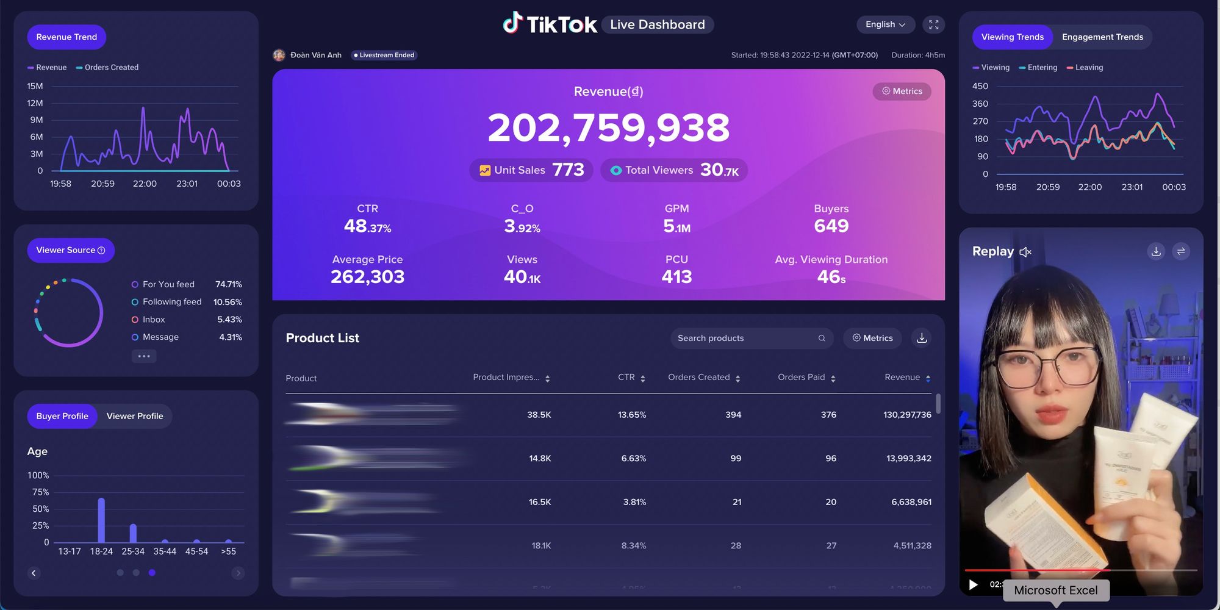This screenshot has height=610, width=1220.
Task: Download the product list
Action: [x=922, y=338]
